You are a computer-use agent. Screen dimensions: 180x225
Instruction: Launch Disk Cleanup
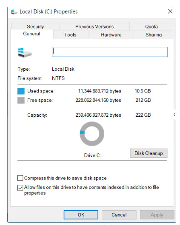(149, 153)
